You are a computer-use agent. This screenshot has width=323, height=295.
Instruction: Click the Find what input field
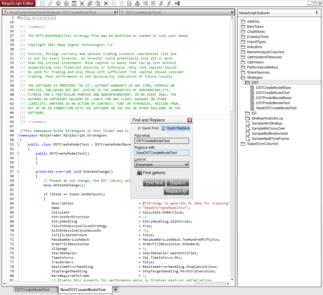(x=162, y=141)
